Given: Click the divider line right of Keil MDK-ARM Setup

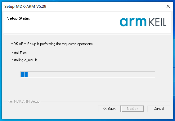Looking at the screenshot, I should tap(105, 101).
